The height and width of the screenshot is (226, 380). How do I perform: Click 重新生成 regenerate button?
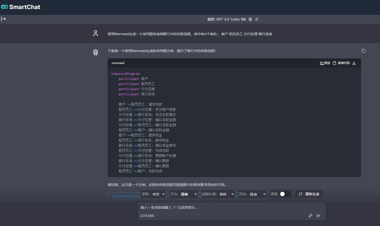pyautogui.click(x=309, y=194)
